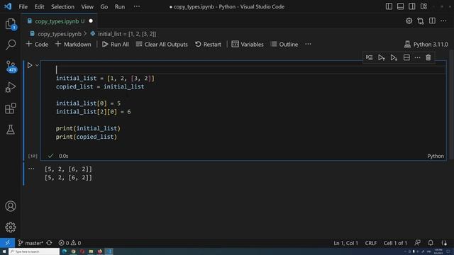Click Run by Line in the cell toolbar
Viewport: 454px width, 255px height.
(369, 57)
